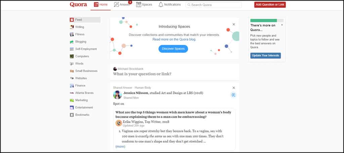Click the Fitness topic icon
Screen dimensions: 344x153
tap(72, 35)
